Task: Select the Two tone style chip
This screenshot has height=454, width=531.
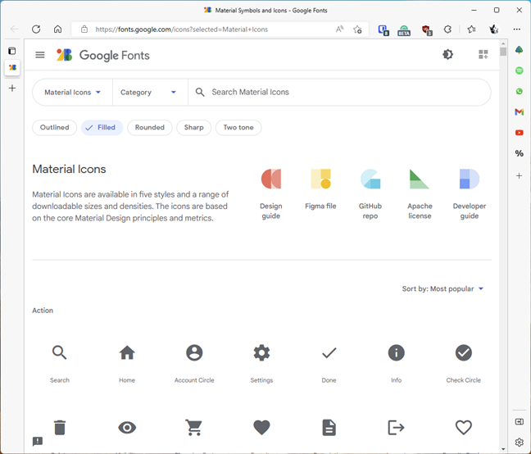Action: [x=238, y=127]
